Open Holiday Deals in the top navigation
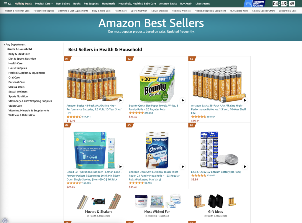This screenshot has width=302, height=223. click(23, 4)
